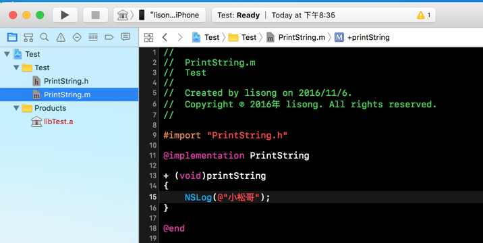Collapse the Products folder triangle
Viewport: 483px width, 243px height.
pos(17,108)
